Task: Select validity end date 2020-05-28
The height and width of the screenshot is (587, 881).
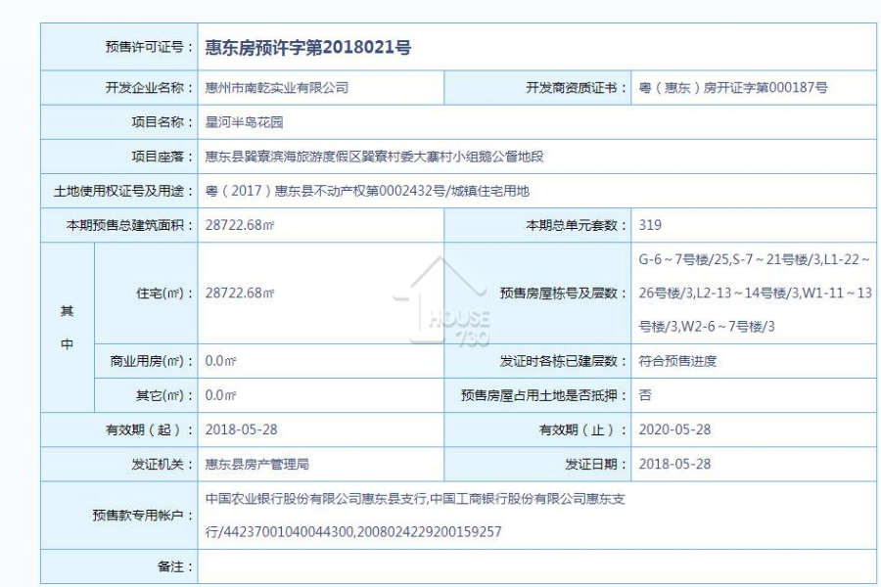Action: coord(674,429)
